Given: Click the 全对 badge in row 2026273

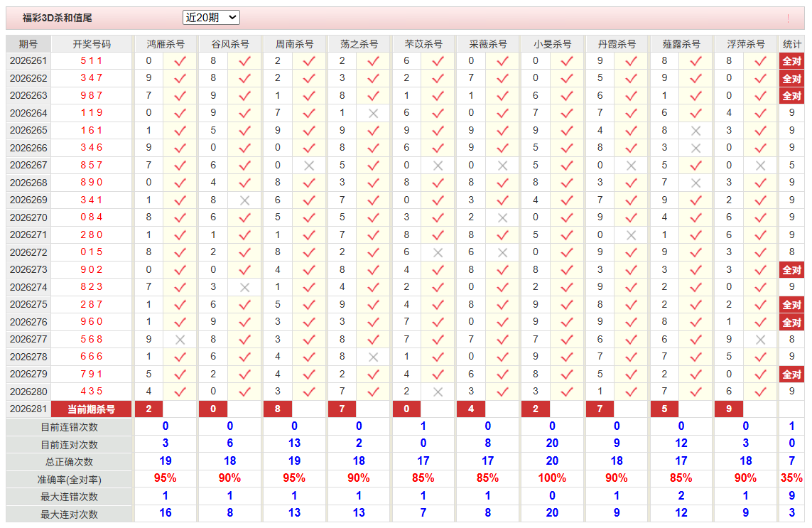Looking at the screenshot, I should tap(791, 270).
